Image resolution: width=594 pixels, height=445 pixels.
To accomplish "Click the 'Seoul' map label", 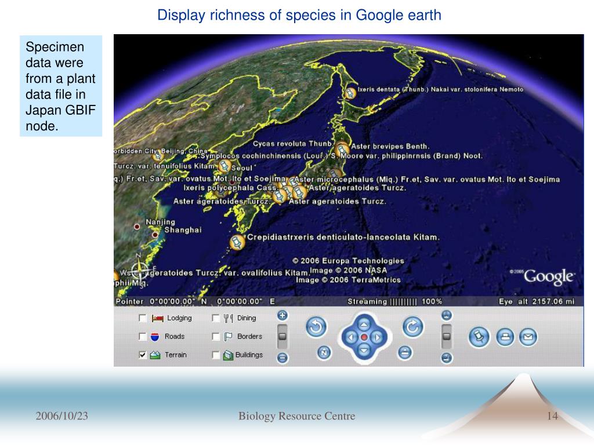I will pyautogui.click(x=241, y=168).
